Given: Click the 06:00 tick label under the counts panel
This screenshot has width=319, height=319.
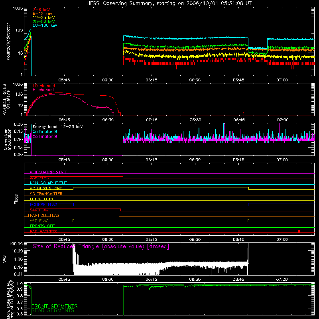Looking at the screenshot, I should (x=108, y=80).
